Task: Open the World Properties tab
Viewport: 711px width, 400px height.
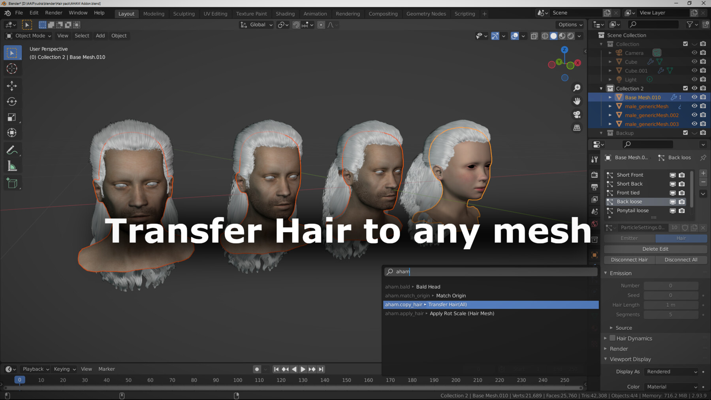Action: pos(594,223)
